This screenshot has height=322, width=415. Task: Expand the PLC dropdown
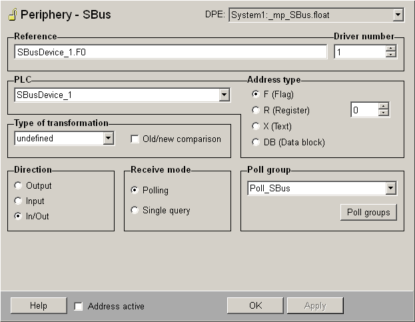tap(224, 95)
